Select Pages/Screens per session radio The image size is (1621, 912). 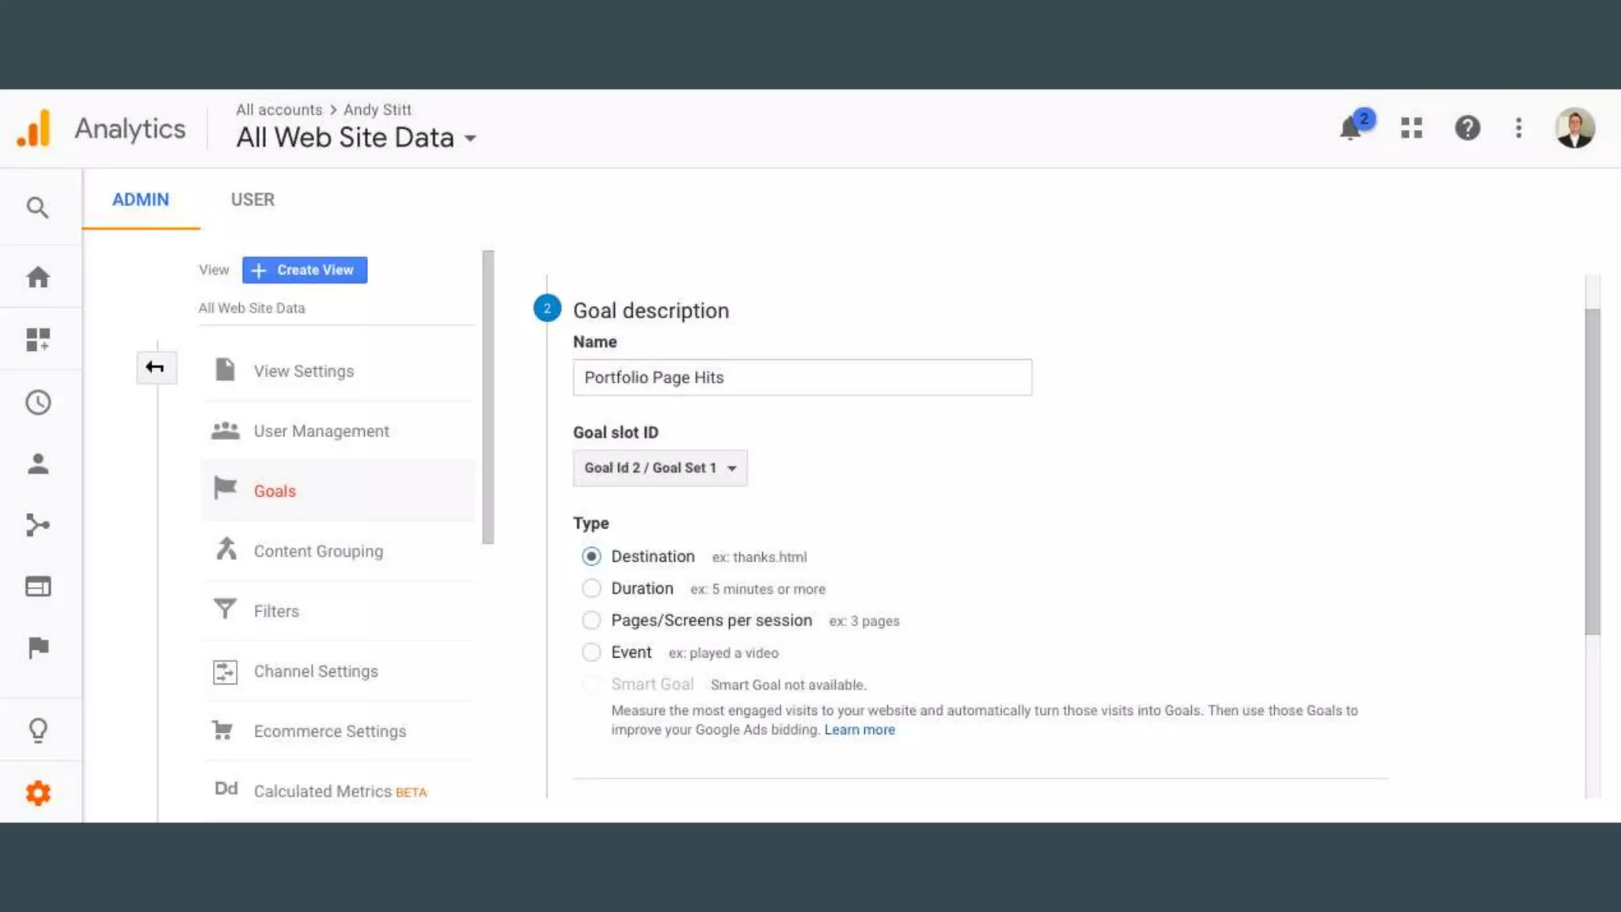coord(591,621)
